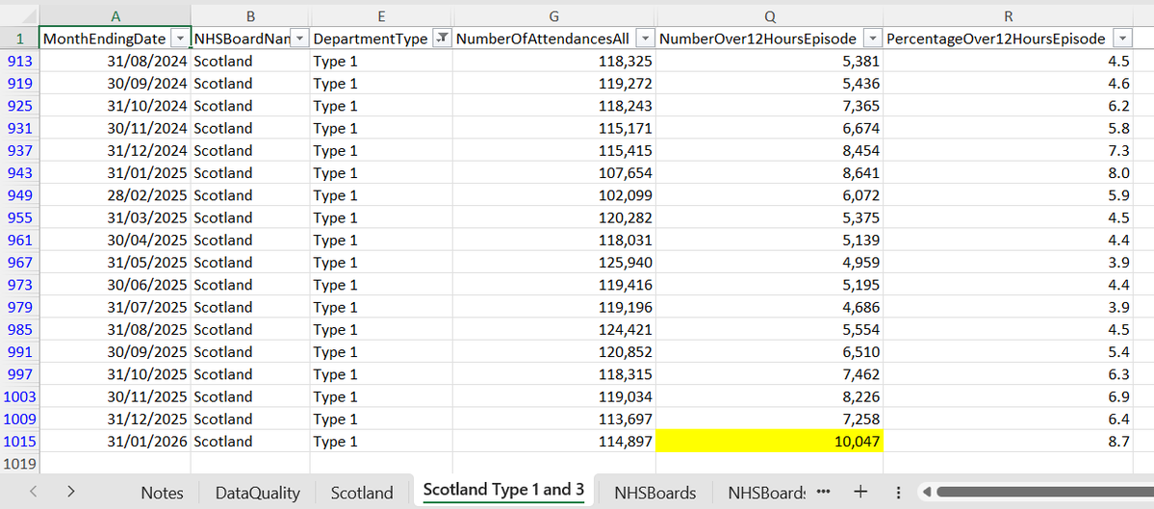Viewport: 1154px width, 509px height.
Task: Switch to the DataQuality sheet tab
Action: coord(258,492)
